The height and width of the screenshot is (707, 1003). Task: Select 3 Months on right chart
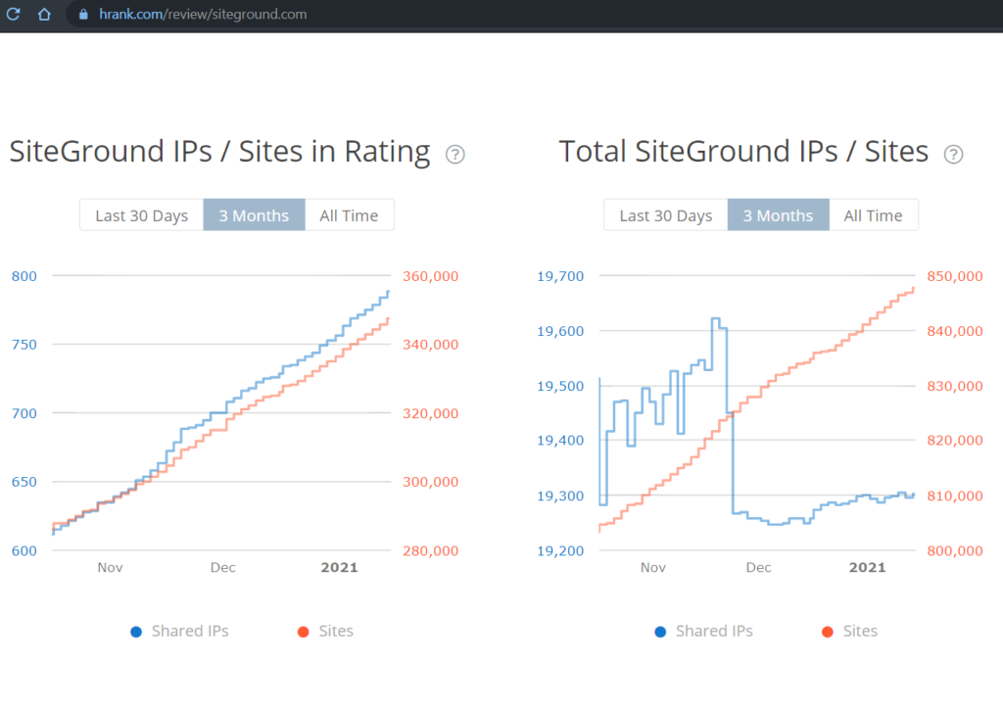click(778, 215)
